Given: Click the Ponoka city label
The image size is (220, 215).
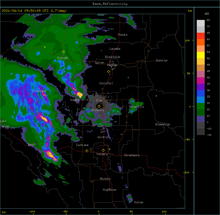Looking at the screenshot, I should pyautogui.click(x=123, y=35).
